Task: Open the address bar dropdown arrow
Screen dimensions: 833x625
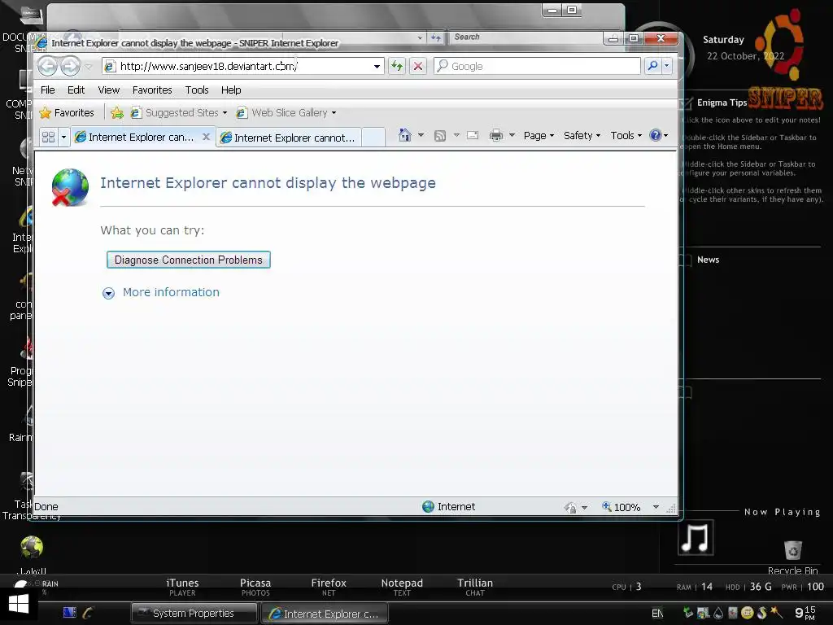Action: tap(377, 67)
